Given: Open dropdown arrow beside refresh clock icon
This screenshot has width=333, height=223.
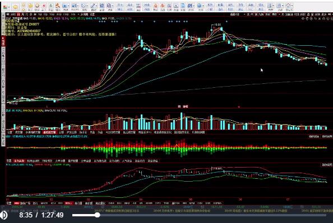Looking at the screenshot, I should [87, 6].
